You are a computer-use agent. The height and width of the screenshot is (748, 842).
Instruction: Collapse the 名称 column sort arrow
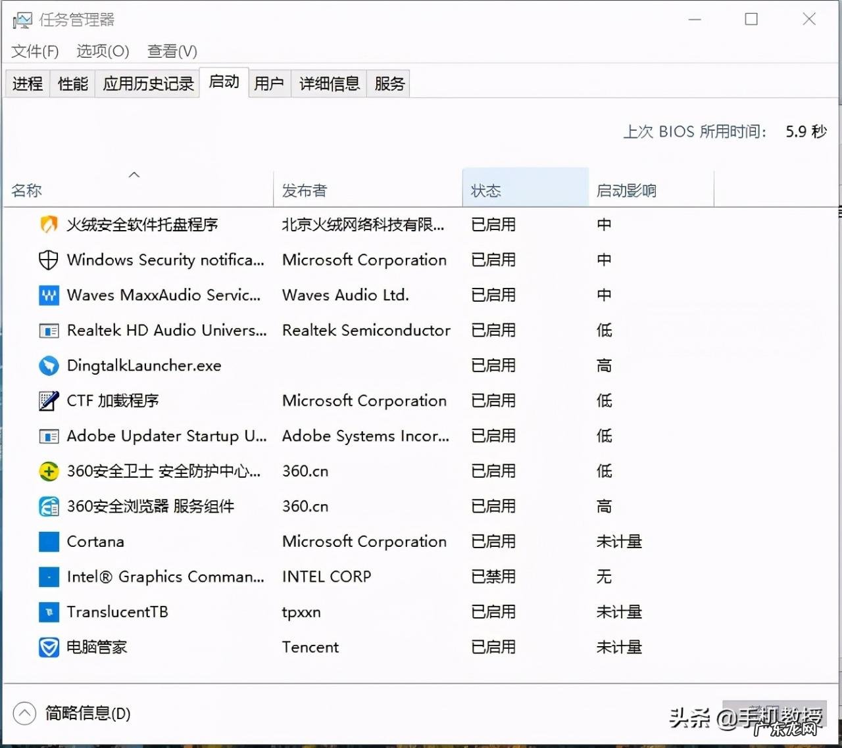tap(134, 174)
